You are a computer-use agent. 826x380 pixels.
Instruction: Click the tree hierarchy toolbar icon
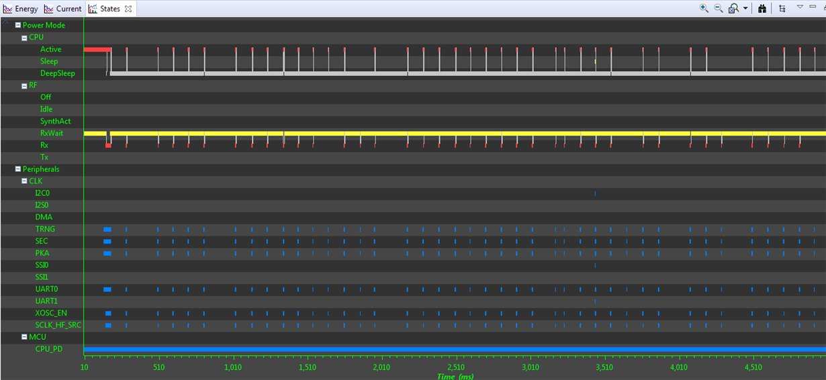pos(782,9)
